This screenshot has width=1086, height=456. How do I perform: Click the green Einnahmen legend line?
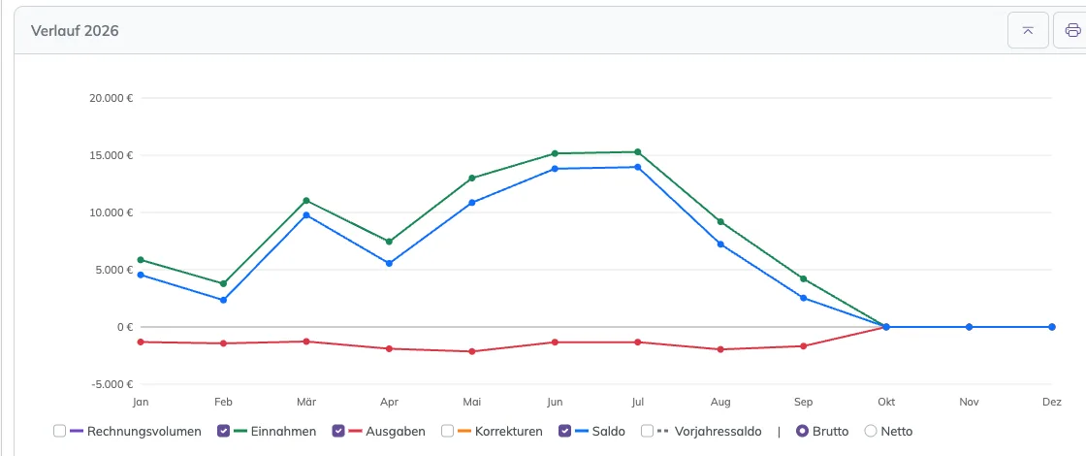tap(241, 431)
